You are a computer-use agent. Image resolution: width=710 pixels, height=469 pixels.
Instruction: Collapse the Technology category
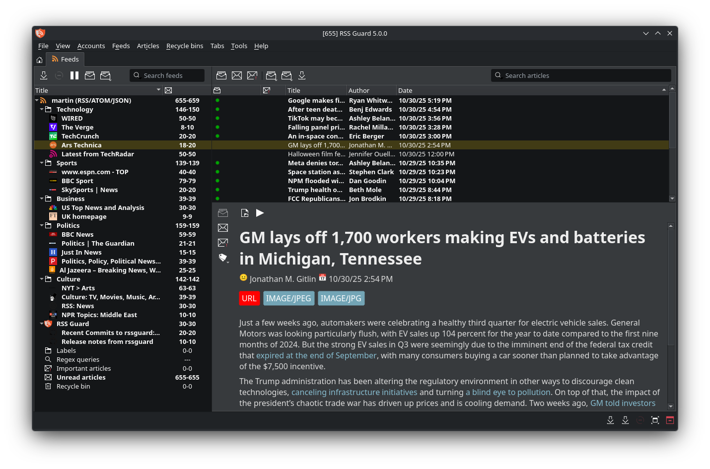[42, 109]
